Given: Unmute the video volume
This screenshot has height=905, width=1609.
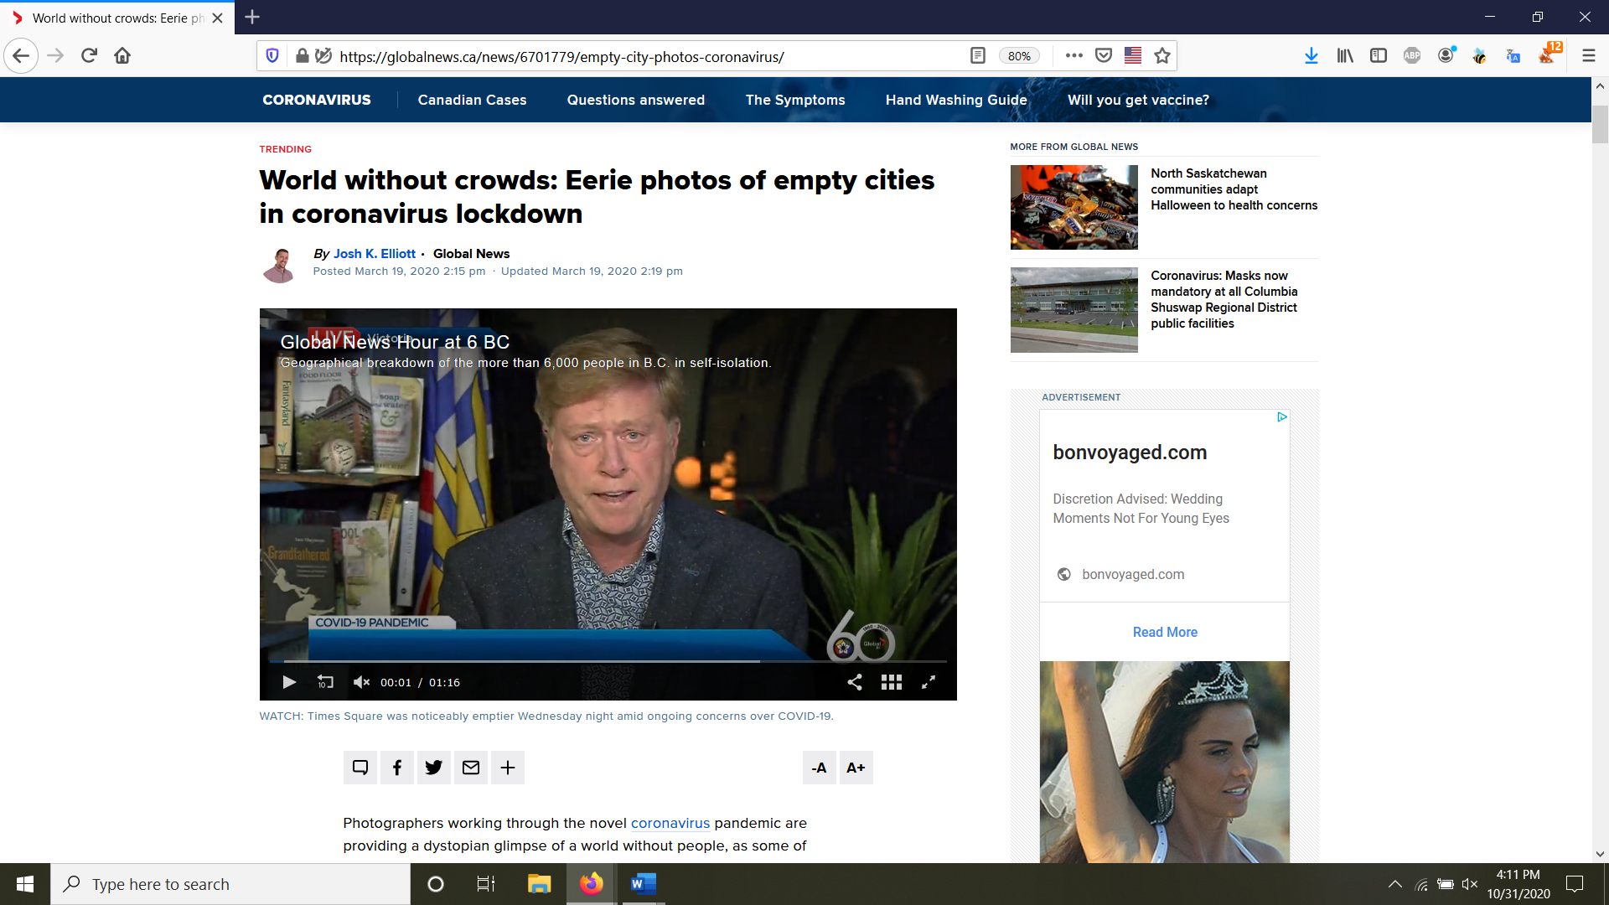Looking at the screenshot, I should pyautogui.click(x=361, y=682).
